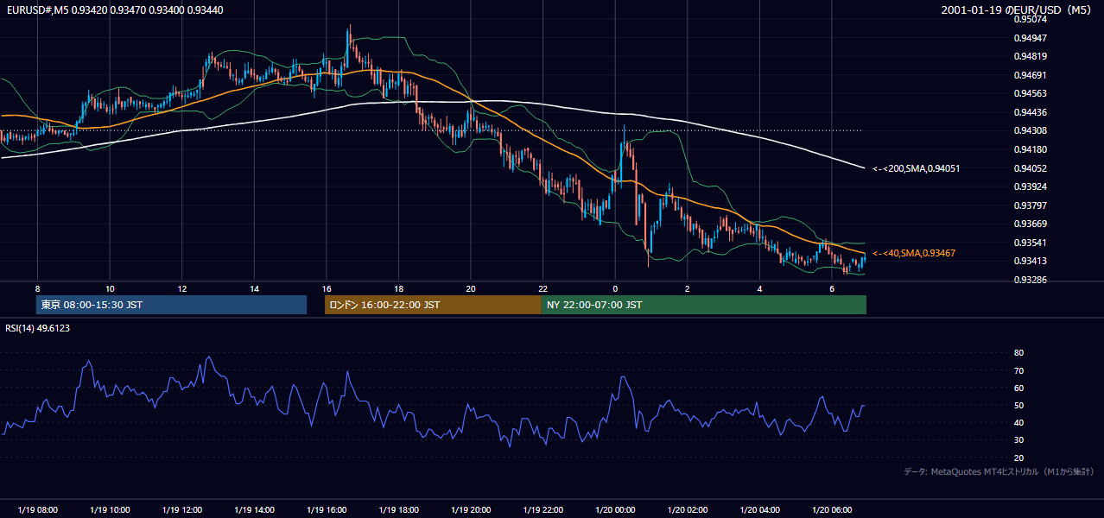The image size is (1104, 518).
Task: Click the 1/19 18:00 time label
Action: tap(398, 509)
